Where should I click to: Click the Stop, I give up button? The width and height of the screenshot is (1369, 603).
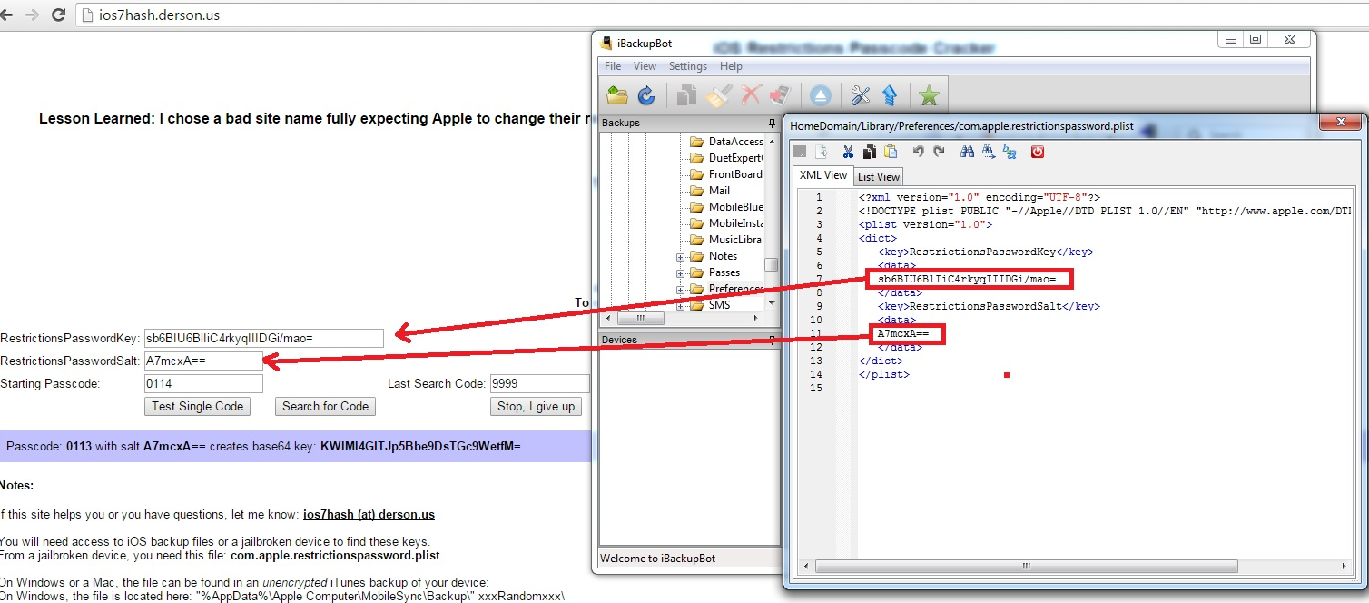[536, 407]
